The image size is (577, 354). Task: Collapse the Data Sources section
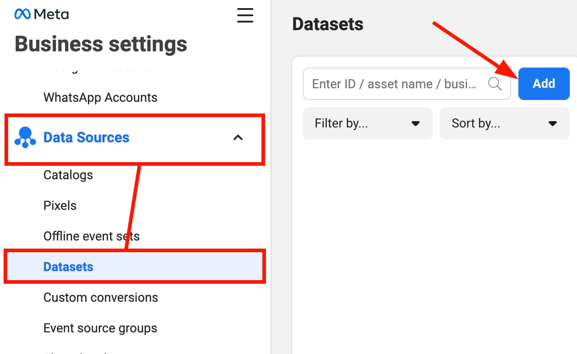click(x=238, y=138)
